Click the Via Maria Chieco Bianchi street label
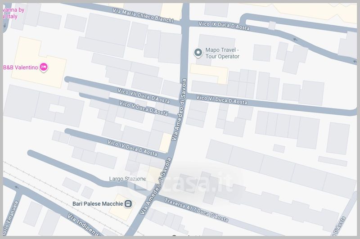Image resolution: width=360 pixels, height=239 pixels. [x=143, y=15]
